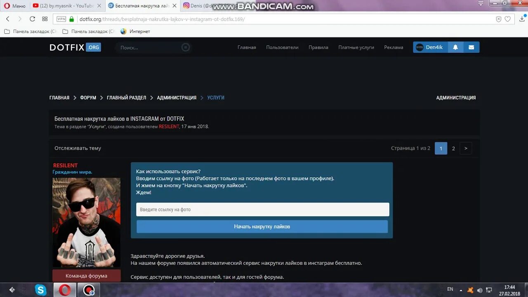This screenshot has width=528, height=297.
Task: Click the DOTFIX .ORG logo
Action: 75,47
